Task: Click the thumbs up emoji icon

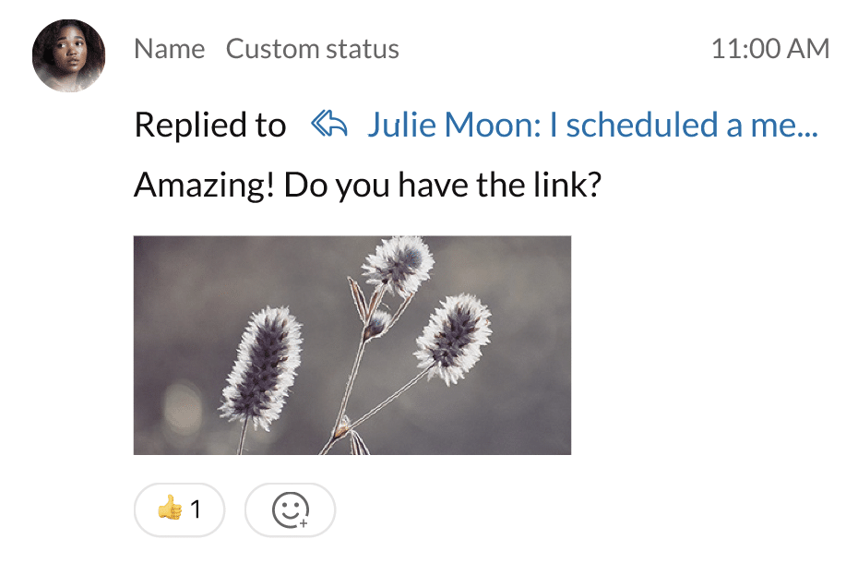Action: (x=169, y=509)
